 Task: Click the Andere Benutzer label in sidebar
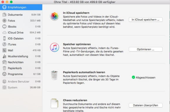point(18,82)
